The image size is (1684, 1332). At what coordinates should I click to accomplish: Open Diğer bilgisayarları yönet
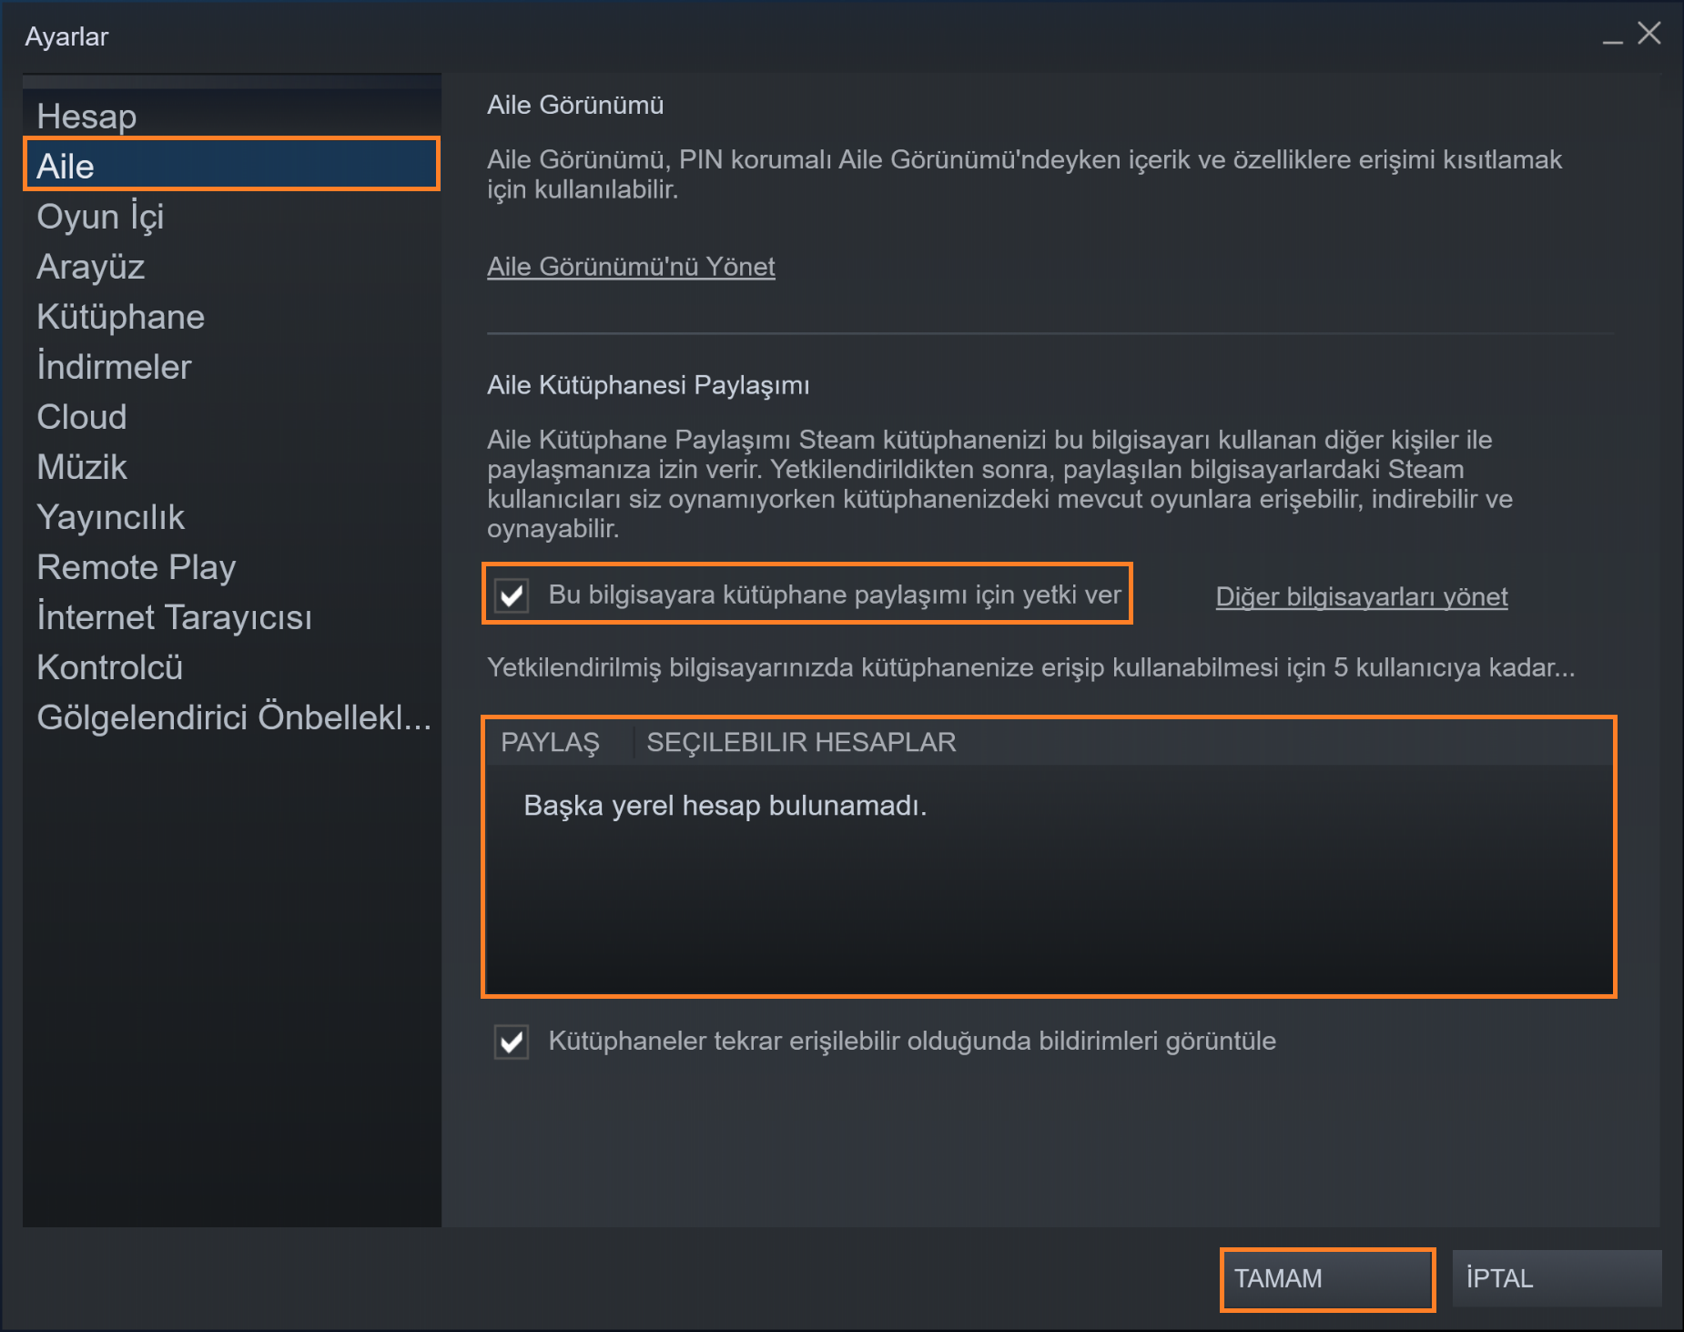coord(1360,596)
